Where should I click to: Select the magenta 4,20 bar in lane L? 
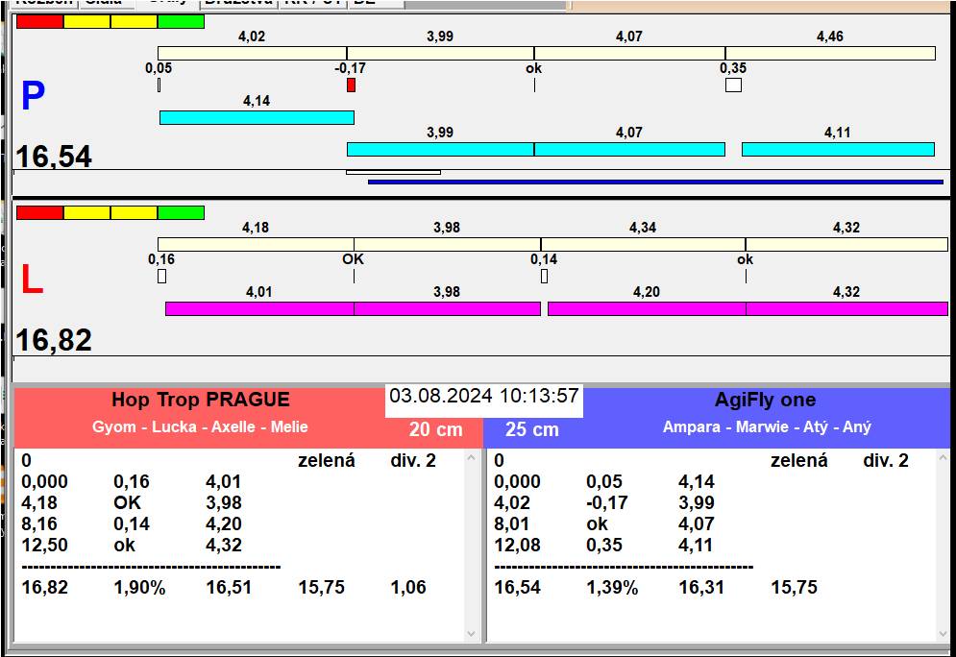click(x=646, y=308)
